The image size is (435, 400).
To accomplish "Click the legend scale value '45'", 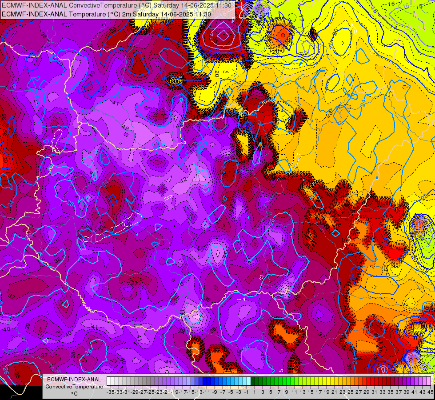I will click(x=430, y=392).
